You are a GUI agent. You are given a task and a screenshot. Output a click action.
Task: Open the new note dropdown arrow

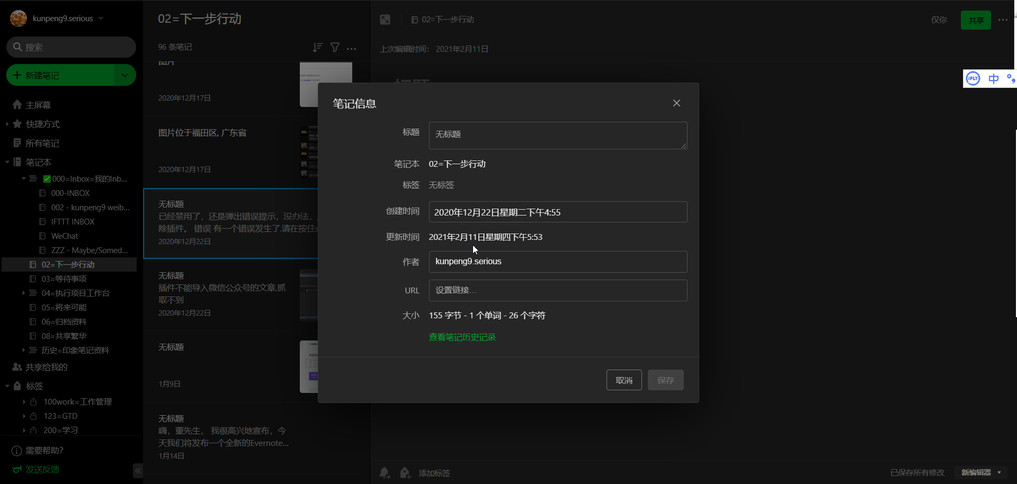click(x=125, y=75)
